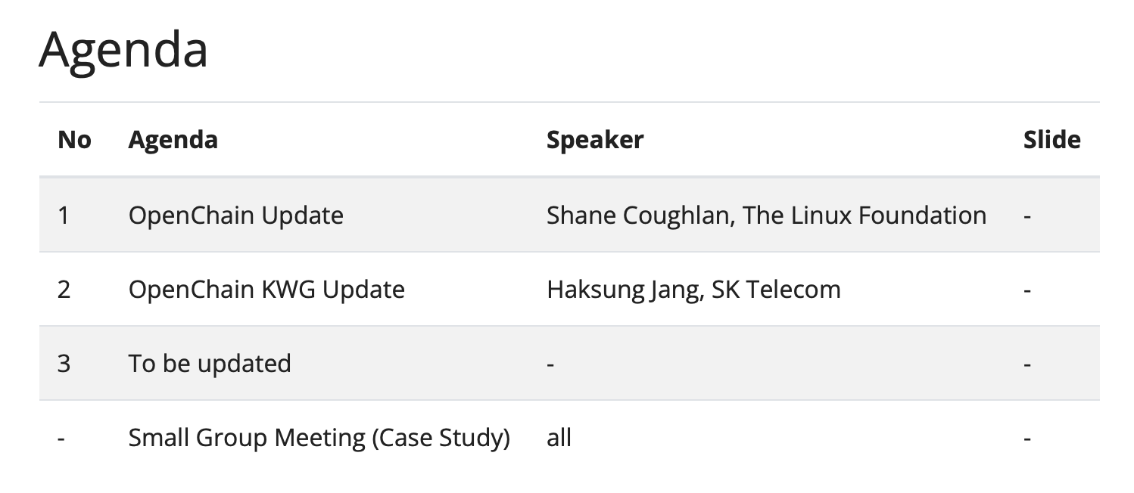Click row number 1 cell
The width and height of the screenshot is (1134, 493).
64,215
